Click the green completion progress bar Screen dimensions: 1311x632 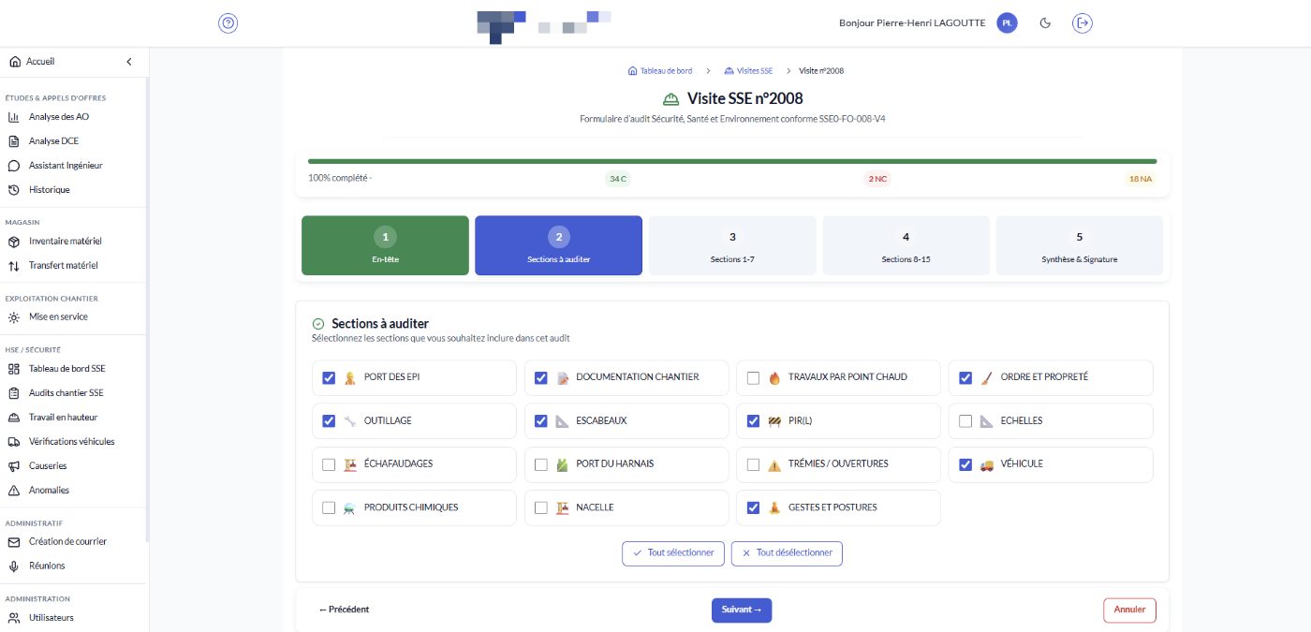pos(732,161)
